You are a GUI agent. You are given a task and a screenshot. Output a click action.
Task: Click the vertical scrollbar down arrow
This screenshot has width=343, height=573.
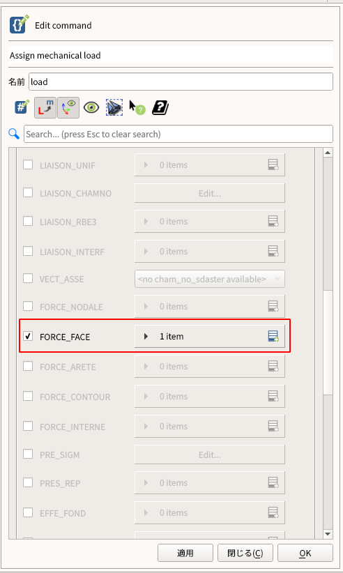328,534
